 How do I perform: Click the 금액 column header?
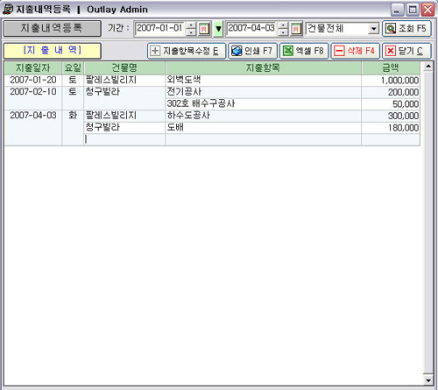pyautogui.click(x=391, y=68)
